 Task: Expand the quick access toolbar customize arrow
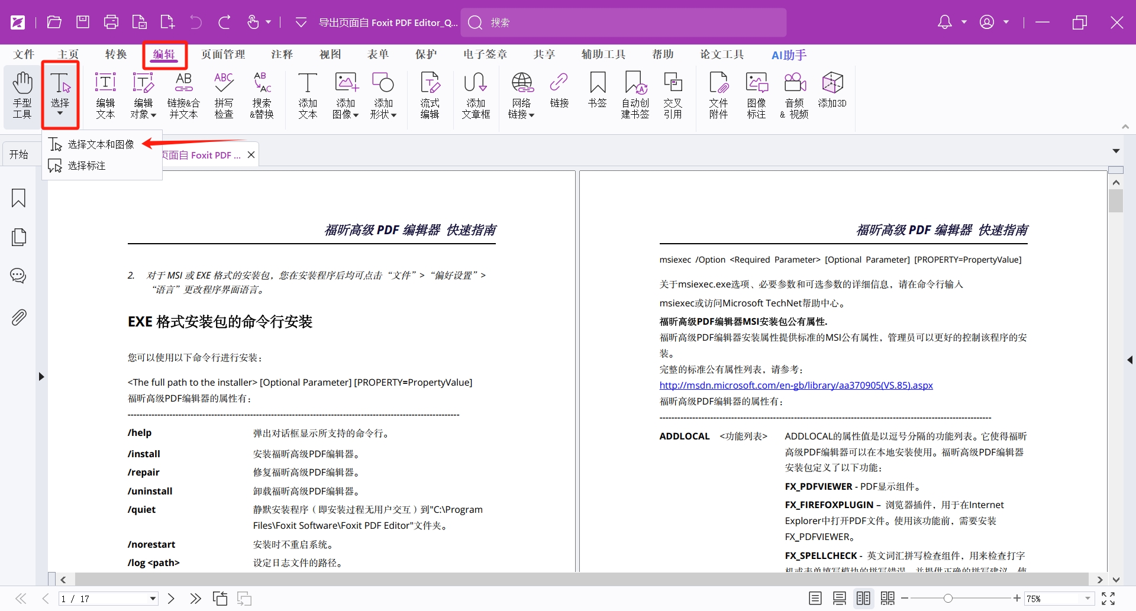click(301, 22)
